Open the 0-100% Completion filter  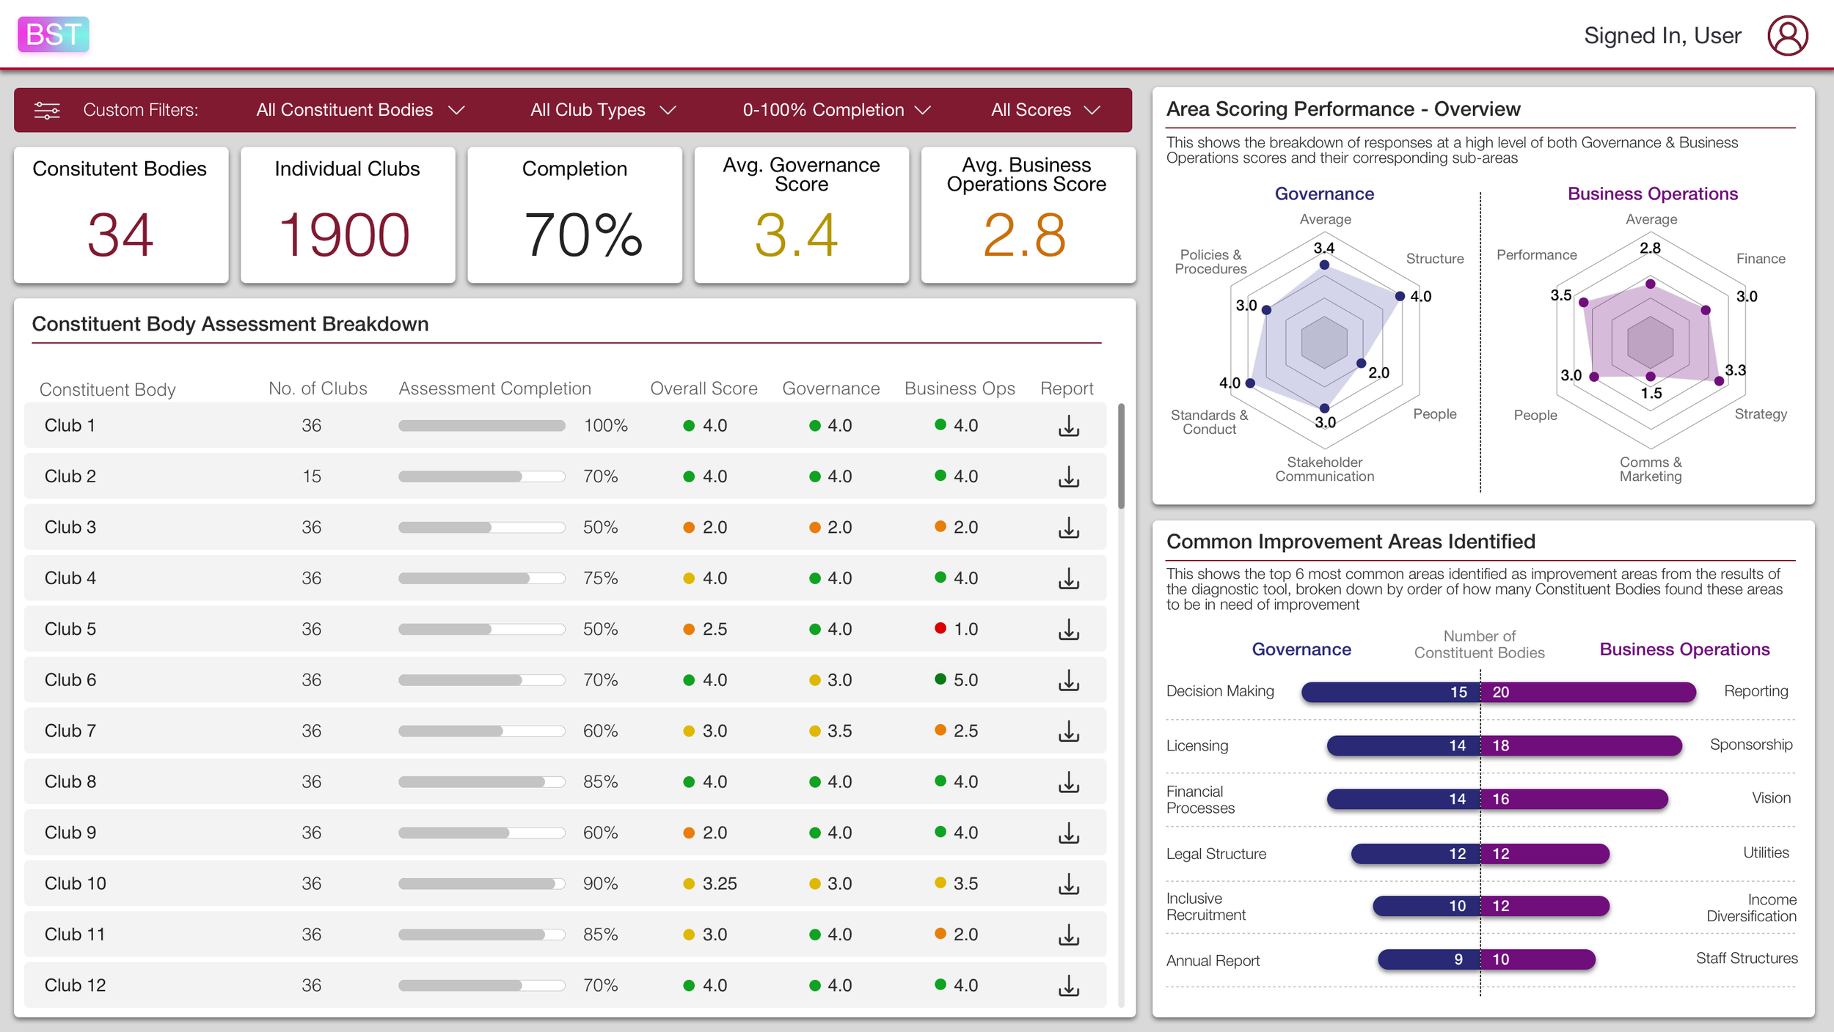pyautogui.click(x=836, y=110)
